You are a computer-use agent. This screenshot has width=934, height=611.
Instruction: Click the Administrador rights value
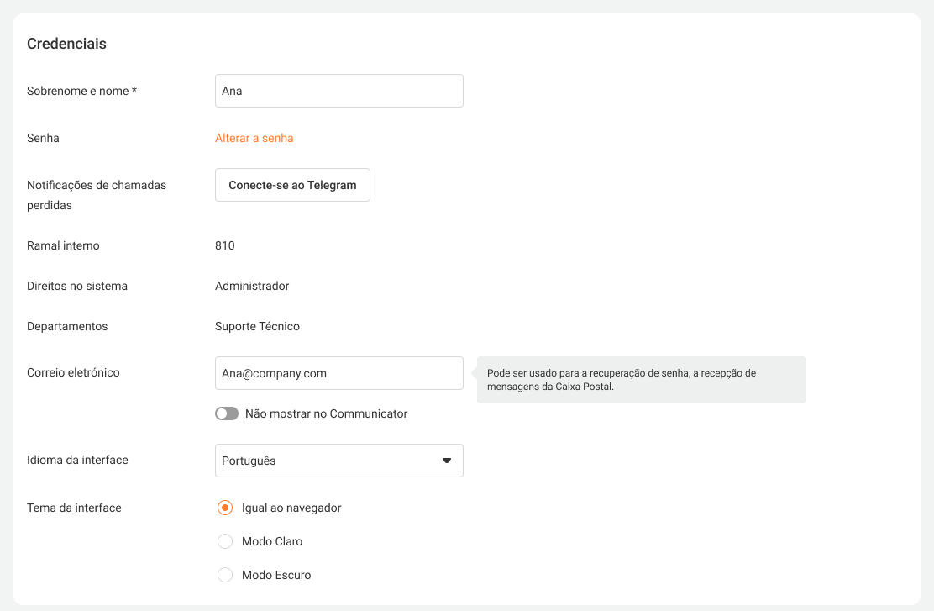(252, 286)
